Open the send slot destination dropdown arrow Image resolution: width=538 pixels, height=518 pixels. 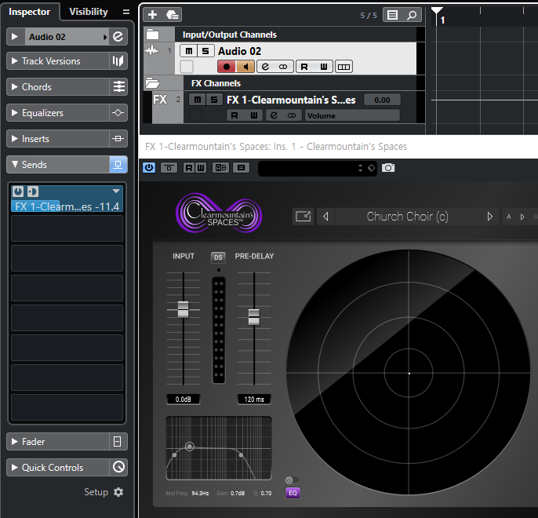click(x=116, y=191)
